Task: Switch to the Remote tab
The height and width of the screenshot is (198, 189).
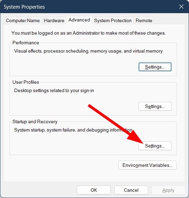Action: (144, 20)
